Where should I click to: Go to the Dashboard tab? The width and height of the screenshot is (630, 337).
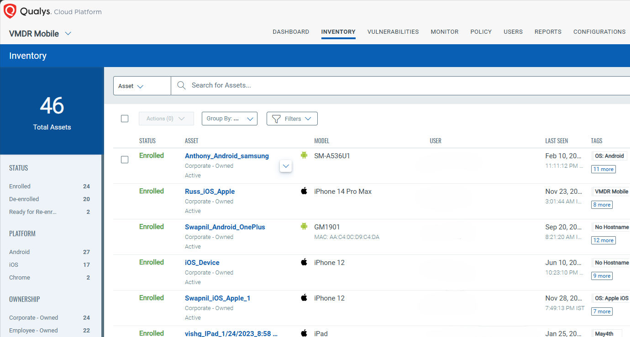[x=291, y=32]
